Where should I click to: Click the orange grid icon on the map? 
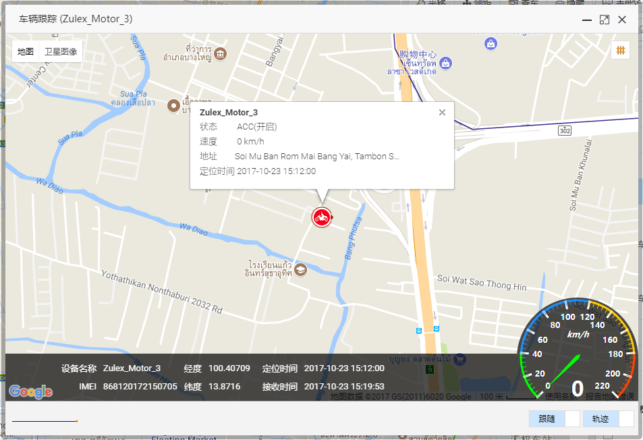pyautogui.click(x=621, y=51)
